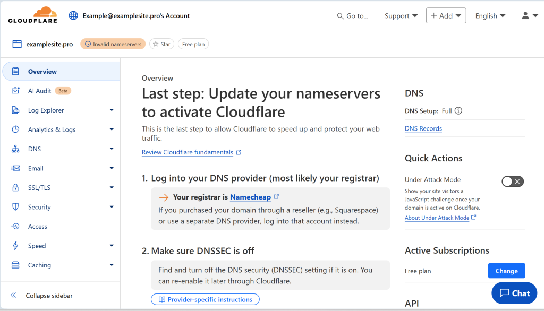Click the Cloudflare logo
The width and height of the screenshot is (544, 311).
(x=33, y=15)
